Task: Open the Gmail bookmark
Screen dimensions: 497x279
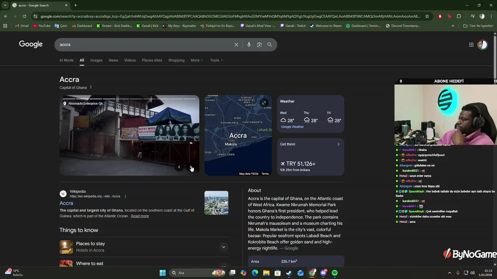Action: pyautogui.click(x=21, y=26)
